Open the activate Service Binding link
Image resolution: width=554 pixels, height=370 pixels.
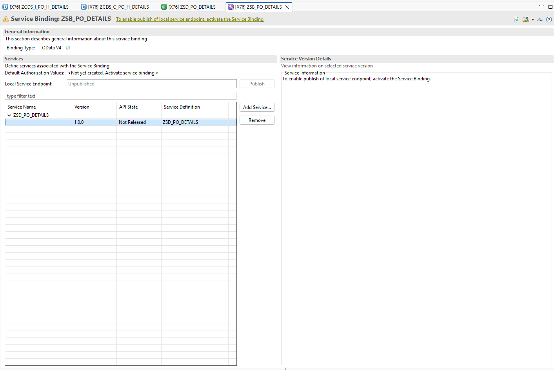(190, 19)
